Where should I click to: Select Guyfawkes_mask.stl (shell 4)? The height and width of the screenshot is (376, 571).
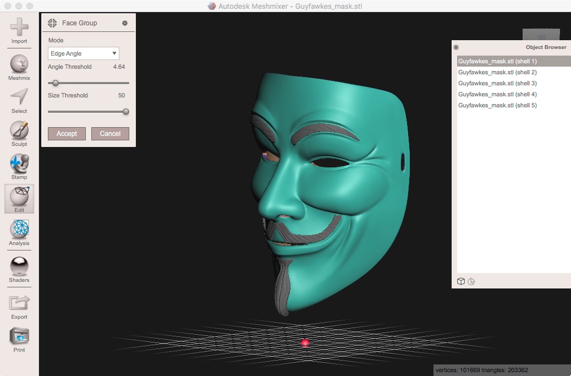pos(514,94)
